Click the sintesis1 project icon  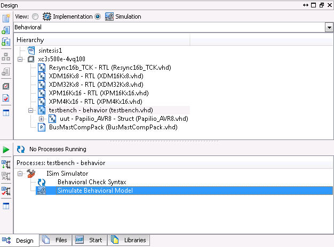pyautogui.click(x=31, y=51)
